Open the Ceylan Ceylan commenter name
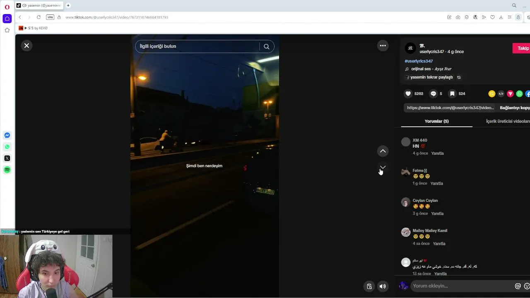The height and width of the screenshot is (298, 530). click(425, 200)
